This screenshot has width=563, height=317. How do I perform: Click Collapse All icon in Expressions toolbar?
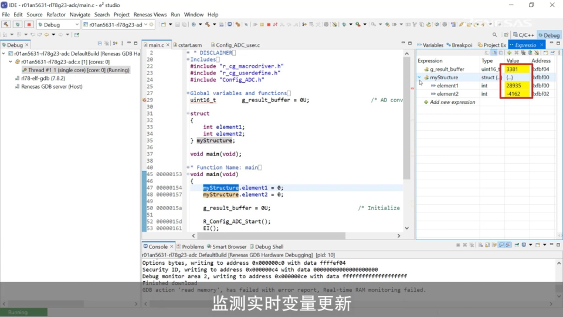click(501, 53)
